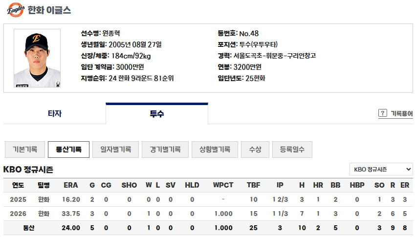Open the 수상 awards tab
Screen dimensions: 415x237
(255, 150)
